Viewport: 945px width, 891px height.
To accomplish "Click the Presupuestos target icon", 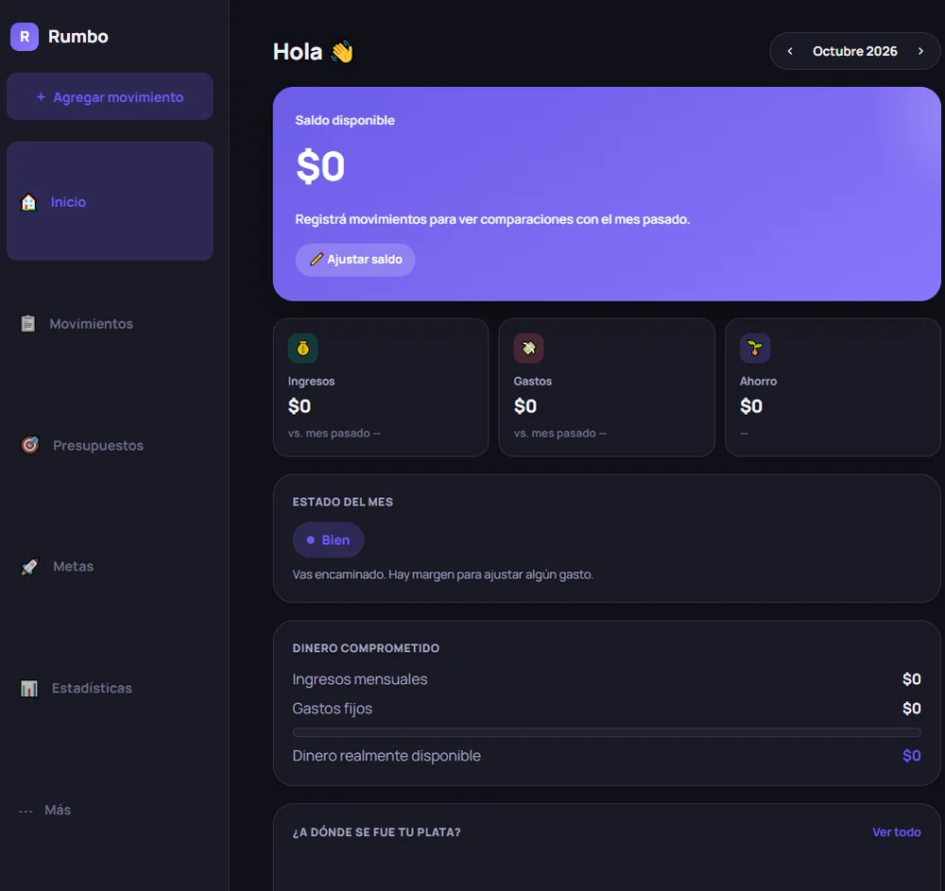I will pos(29,445).
